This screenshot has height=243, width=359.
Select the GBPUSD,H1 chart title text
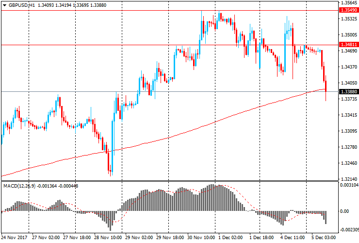point(22,5)
